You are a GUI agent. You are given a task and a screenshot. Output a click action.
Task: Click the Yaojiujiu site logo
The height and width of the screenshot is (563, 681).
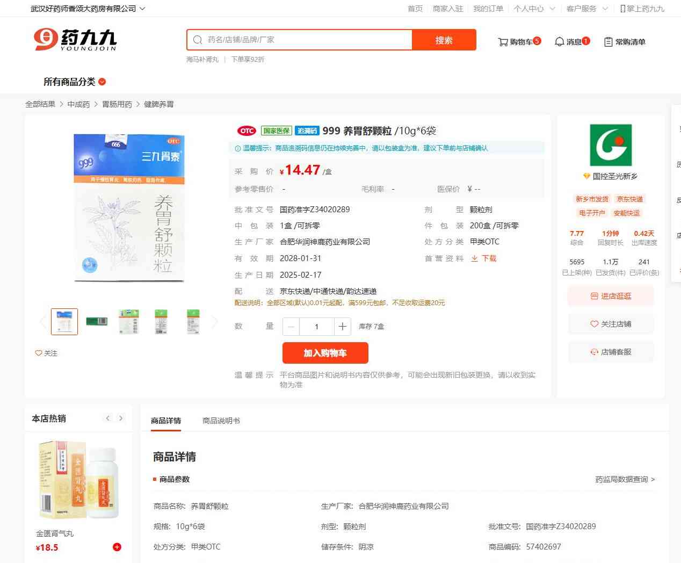[75, 40]
